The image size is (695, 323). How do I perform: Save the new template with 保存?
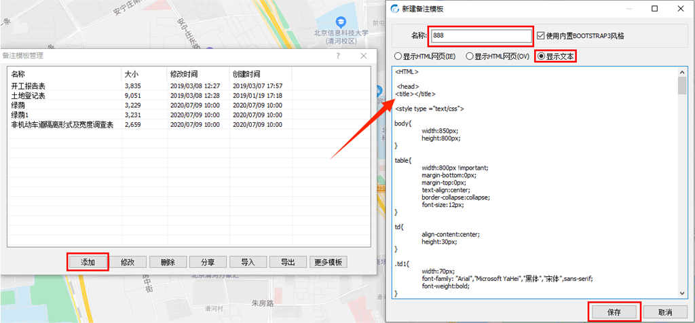(x=613, y=311)
